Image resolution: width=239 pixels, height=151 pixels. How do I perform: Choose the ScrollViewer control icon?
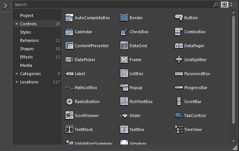[x=69, y=116]
